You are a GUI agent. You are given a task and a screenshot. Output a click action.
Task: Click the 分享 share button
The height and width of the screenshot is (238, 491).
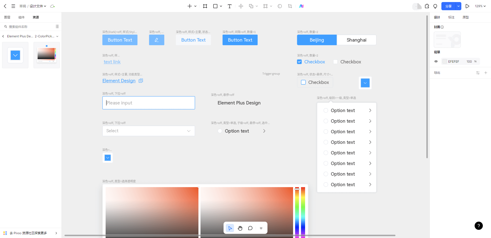pyautogui.click(x=448, y=6)
